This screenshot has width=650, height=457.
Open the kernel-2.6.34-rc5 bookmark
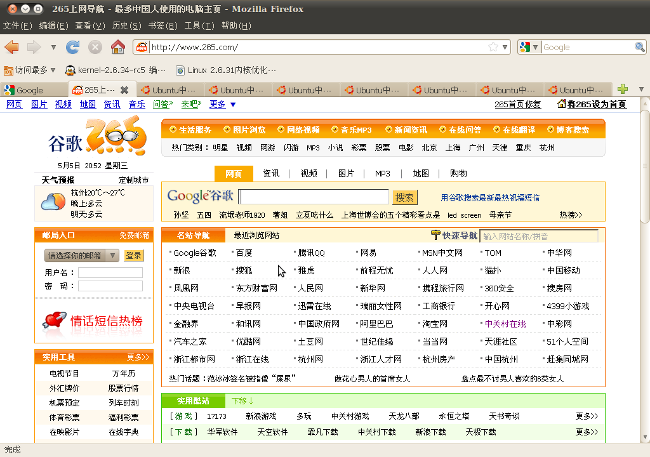[x=116, y=70]
